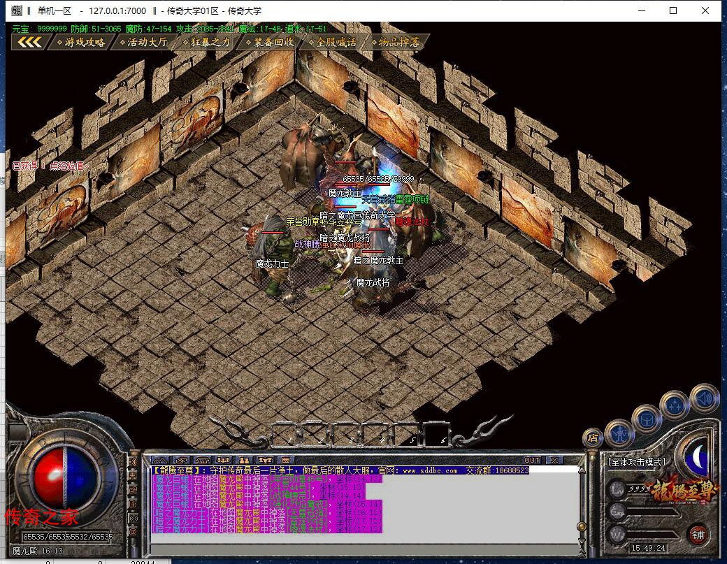Click the grid chat toolbar icon
Image resolution: width=727 pixels, height=564 pixels.
pos(286,460)
